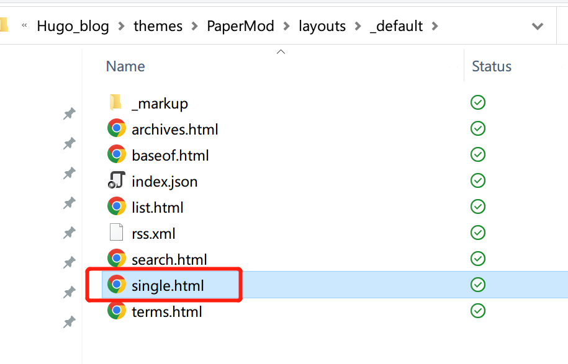Open the address bar history dropdown
This screenshot has width=568, height=364.
(x=537, y=26)
